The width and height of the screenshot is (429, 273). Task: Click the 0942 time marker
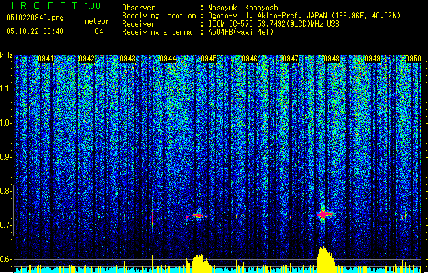tap(87, 59)
